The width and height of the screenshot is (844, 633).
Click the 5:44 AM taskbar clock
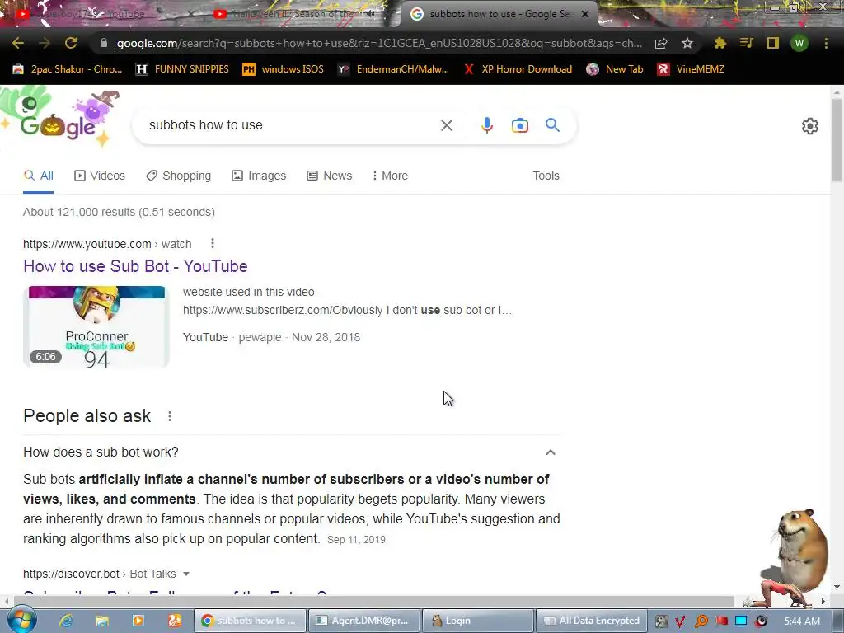802,621
